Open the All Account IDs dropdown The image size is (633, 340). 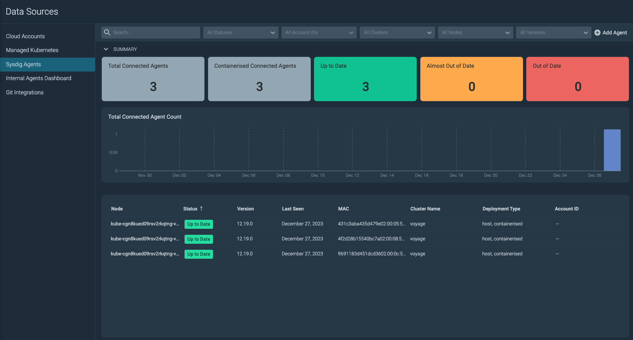tap(319, 33)
